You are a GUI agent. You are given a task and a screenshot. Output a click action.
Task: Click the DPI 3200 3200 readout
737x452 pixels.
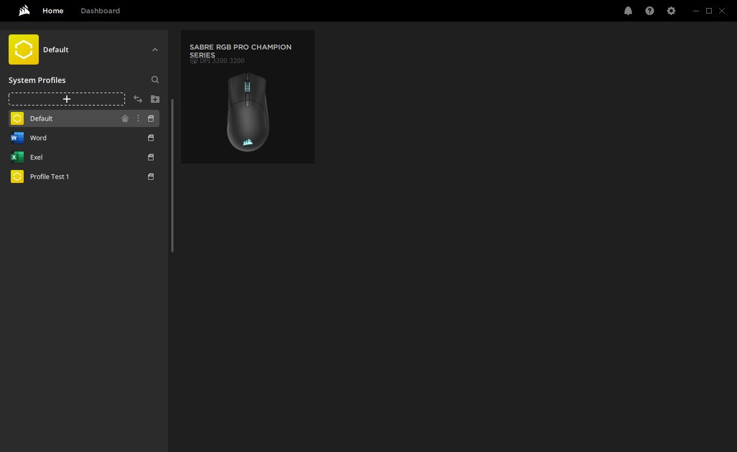222,61
